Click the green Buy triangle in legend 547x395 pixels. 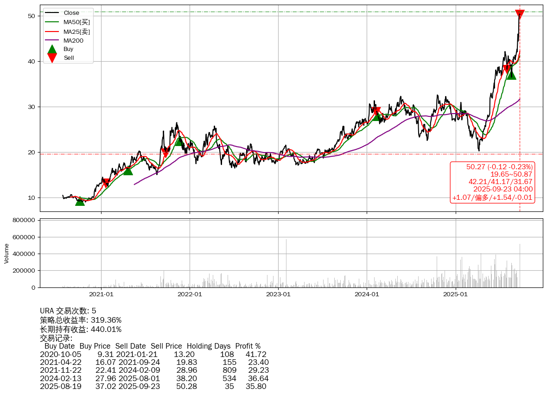[x=52, y=49]
